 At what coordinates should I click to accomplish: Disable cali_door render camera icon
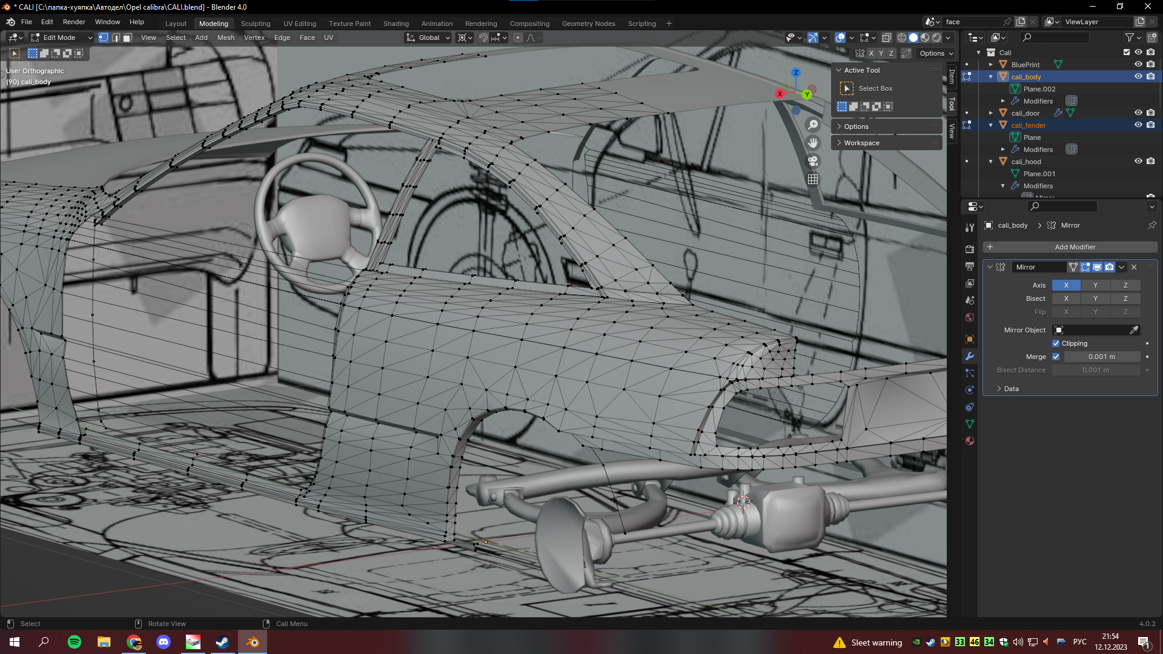(x=1150, y=113)
